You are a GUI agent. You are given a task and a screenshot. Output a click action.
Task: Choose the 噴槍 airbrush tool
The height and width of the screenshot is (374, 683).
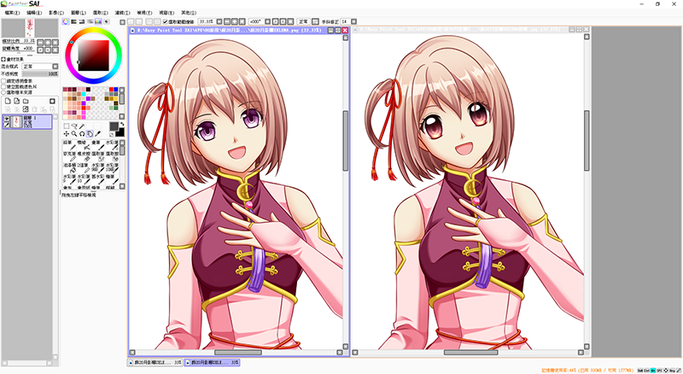pyautogui.click(x=82, y=145)
